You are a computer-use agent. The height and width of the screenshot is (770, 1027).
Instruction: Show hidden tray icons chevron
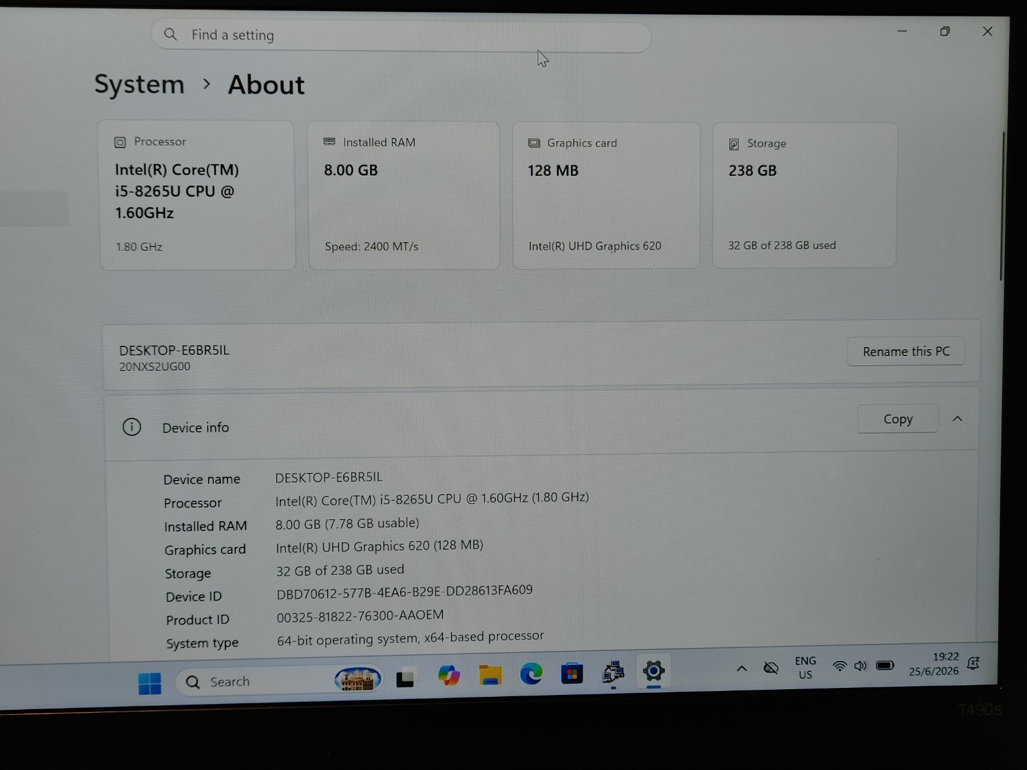pos(741,669)
